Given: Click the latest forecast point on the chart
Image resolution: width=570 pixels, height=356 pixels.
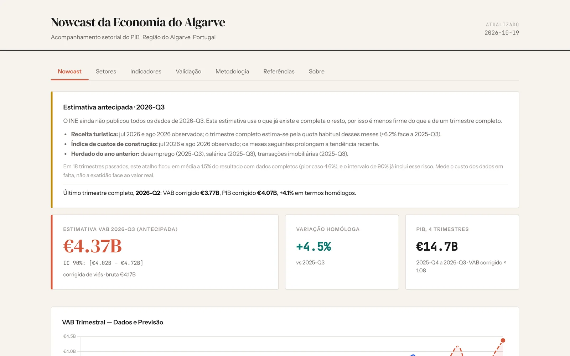Looking at the screenshot, I should (503, 341).
